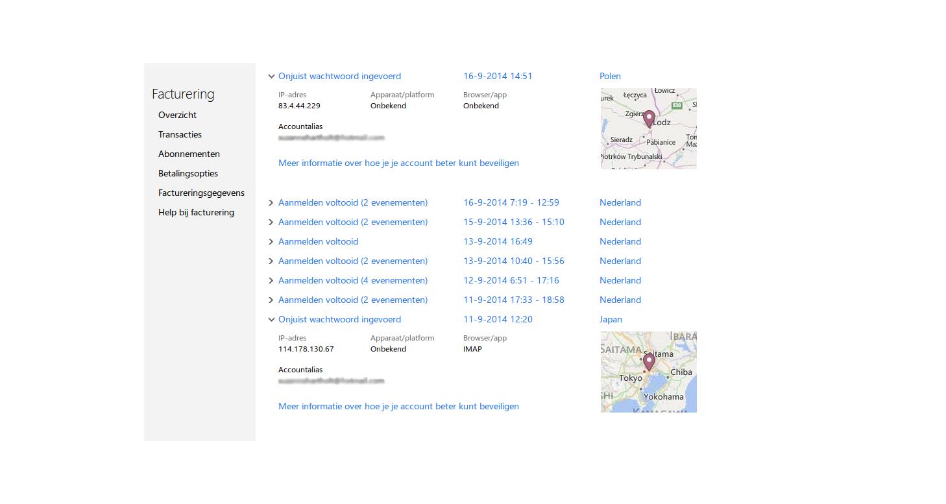Go to Abonnementen section
The width and height of the screenshot is (946, 504).
[x=189, y=154]
